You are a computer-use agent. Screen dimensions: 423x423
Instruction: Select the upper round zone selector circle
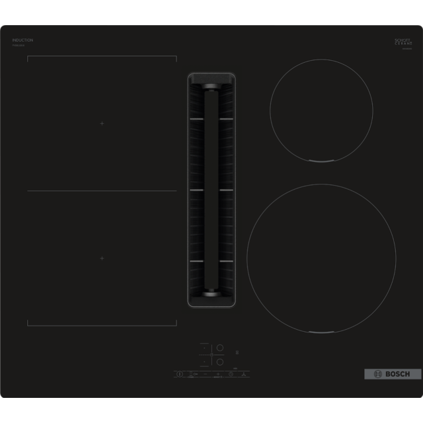220,348
